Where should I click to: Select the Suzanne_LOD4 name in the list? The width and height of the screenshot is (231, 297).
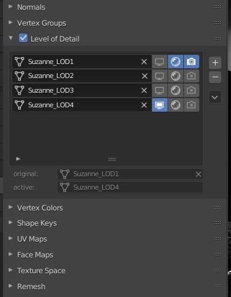[51, 105]
